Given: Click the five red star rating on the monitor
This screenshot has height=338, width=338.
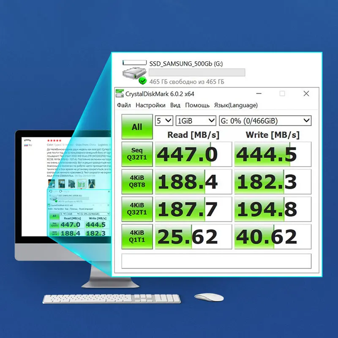Looking at the screenshot, I should (x=54, y=141).
